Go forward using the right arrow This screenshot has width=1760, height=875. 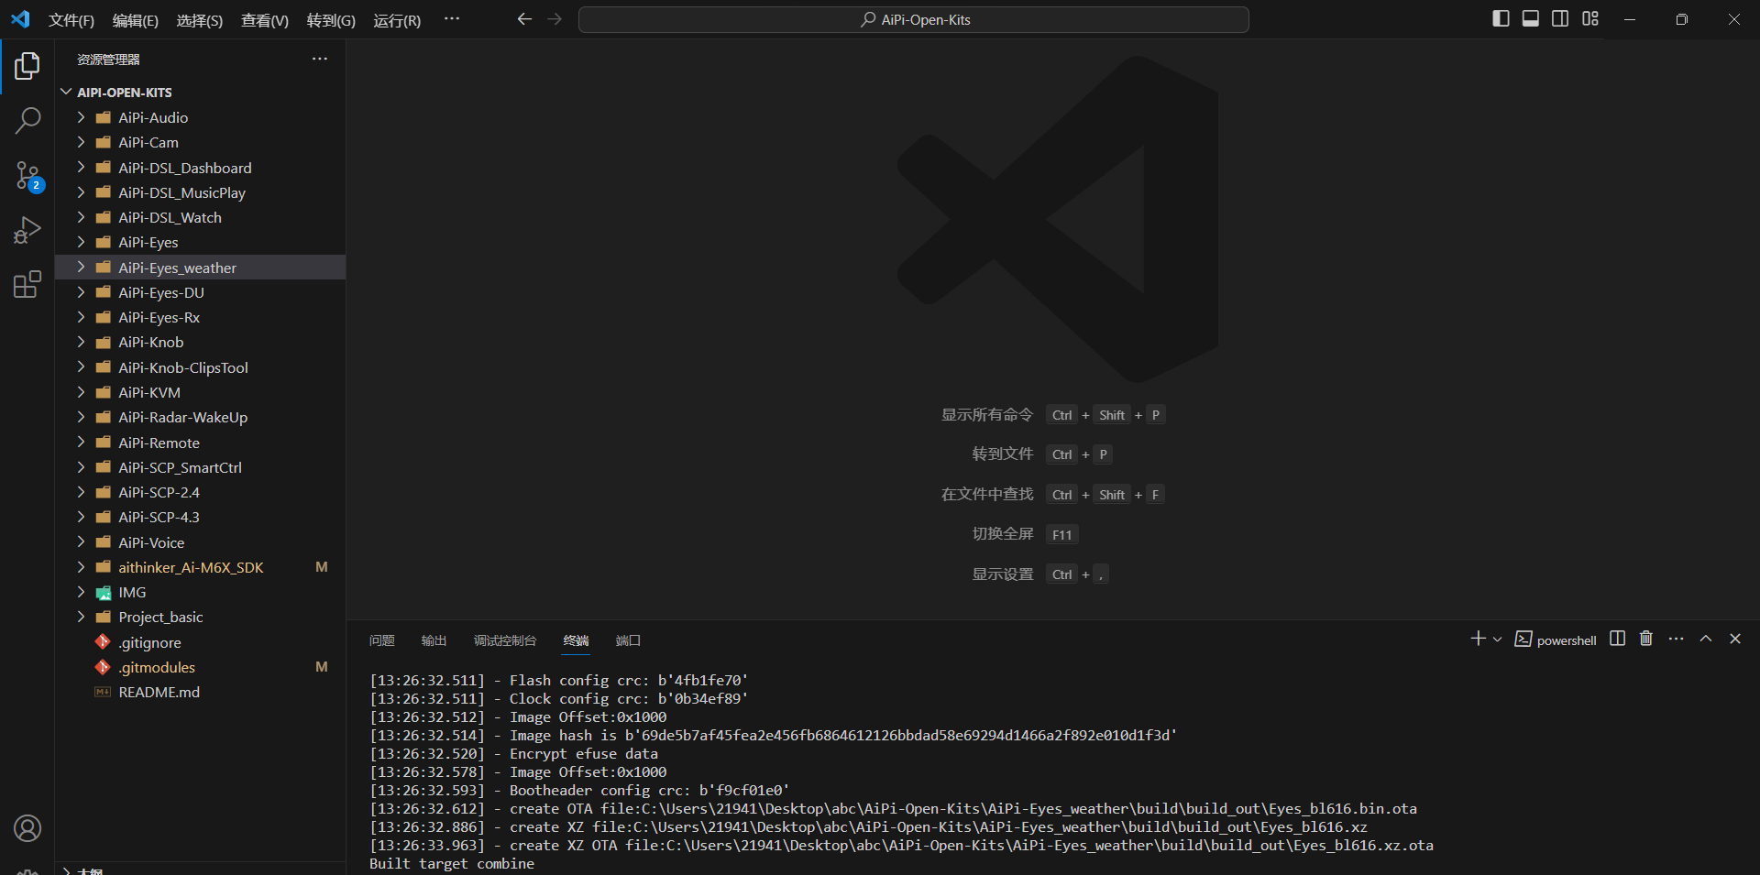point(555,19)
